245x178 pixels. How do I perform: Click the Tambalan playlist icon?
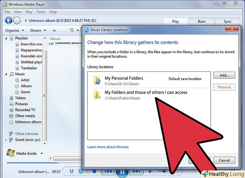17,68
